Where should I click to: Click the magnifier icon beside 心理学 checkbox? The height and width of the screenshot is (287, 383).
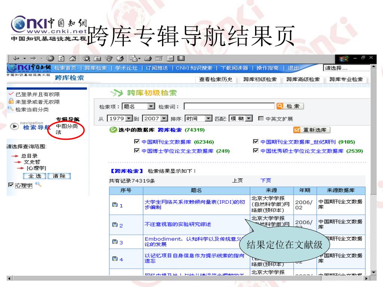pos(39,184)
